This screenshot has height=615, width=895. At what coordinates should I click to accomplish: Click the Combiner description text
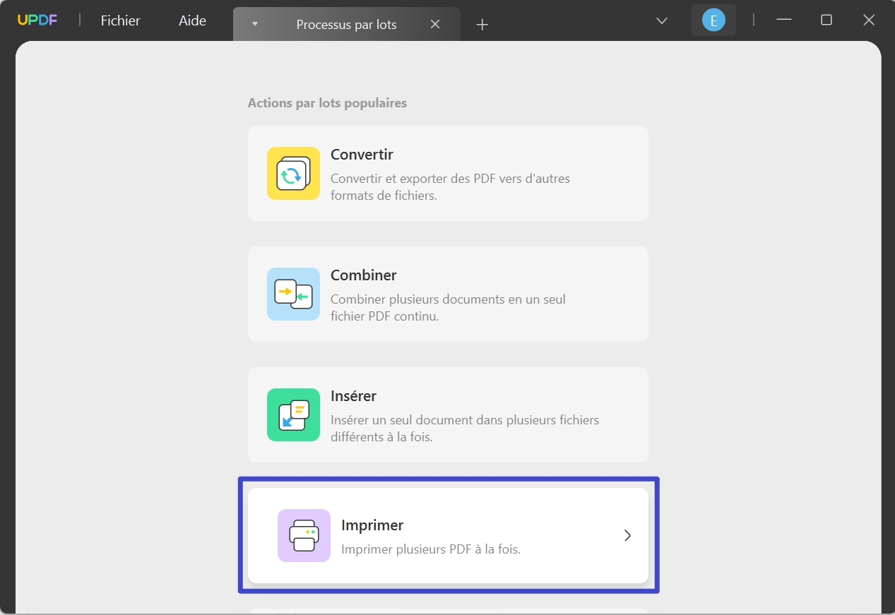point(448,308)
